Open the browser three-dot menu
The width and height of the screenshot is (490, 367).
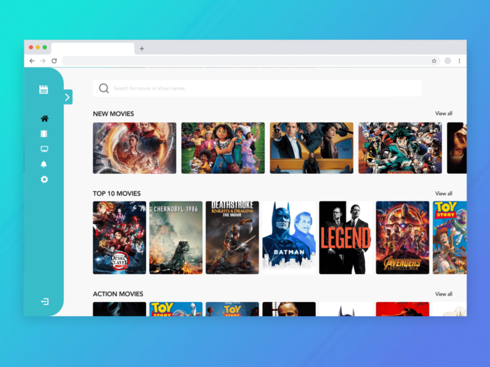pos(459,61)
